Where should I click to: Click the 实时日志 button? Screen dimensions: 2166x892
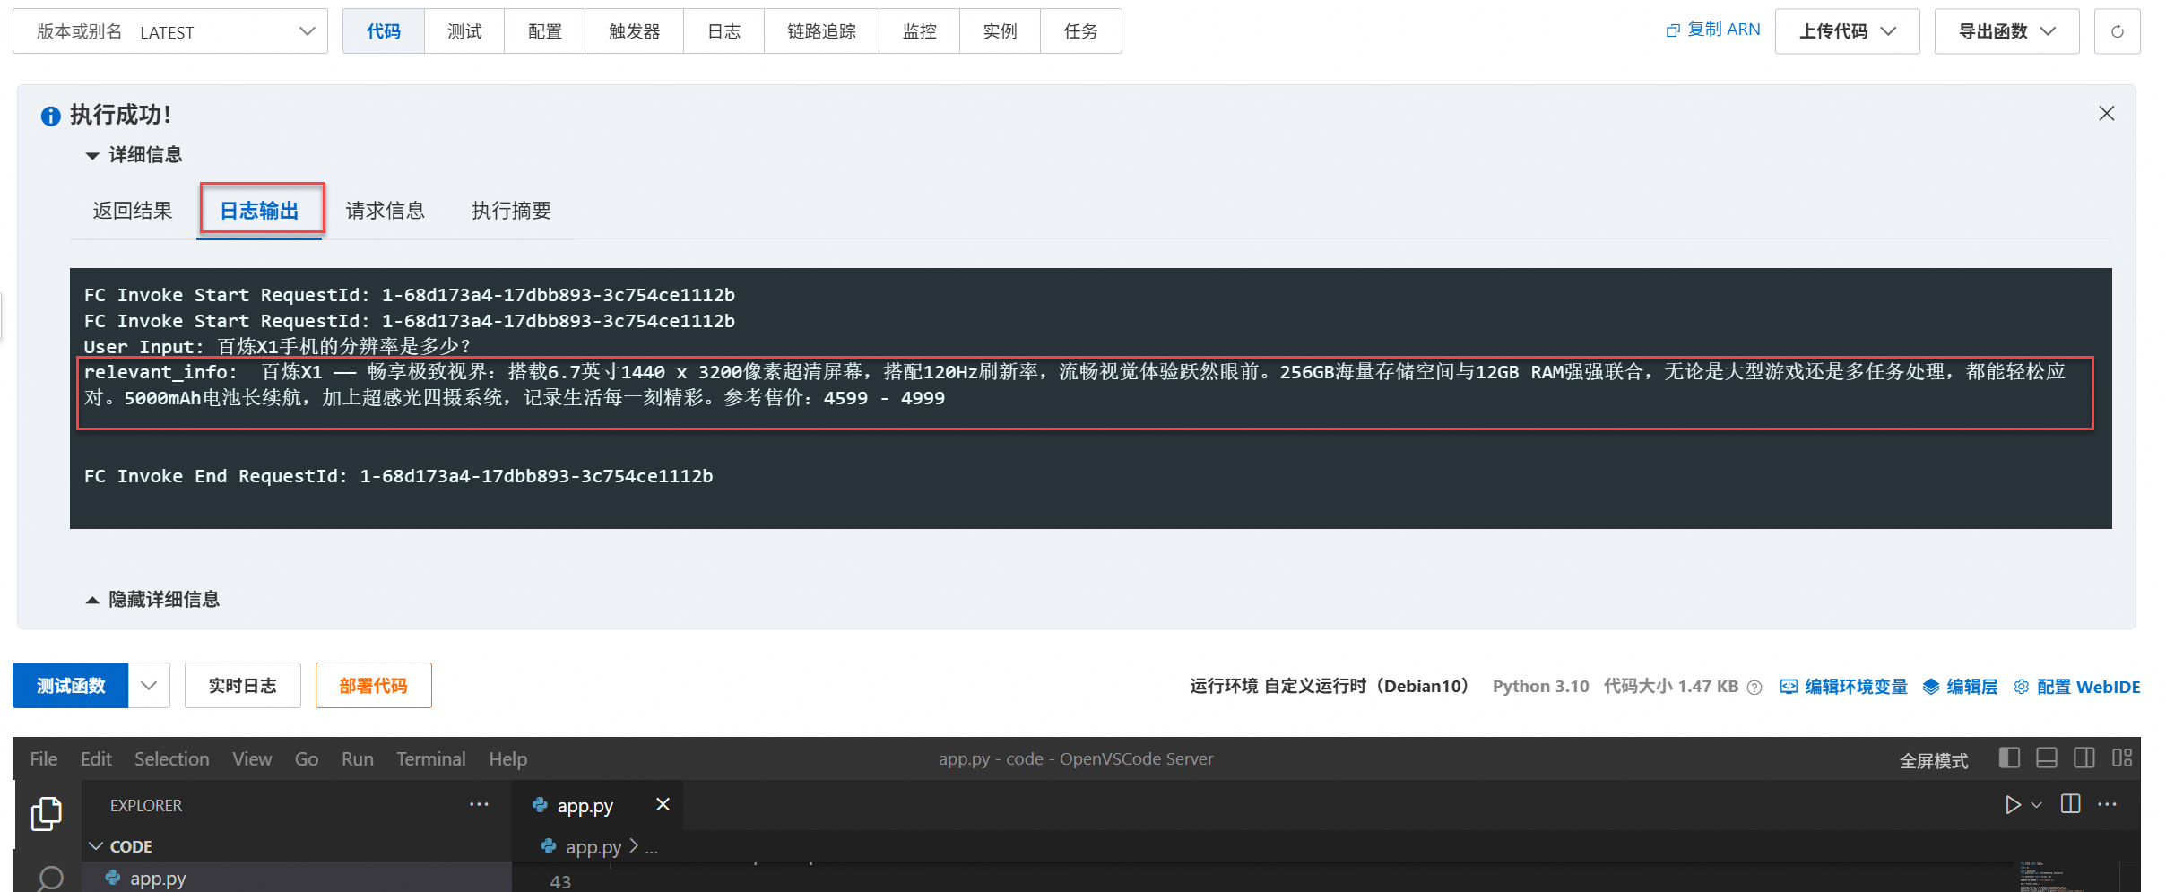pyautogui.click(x=243, y=686)
